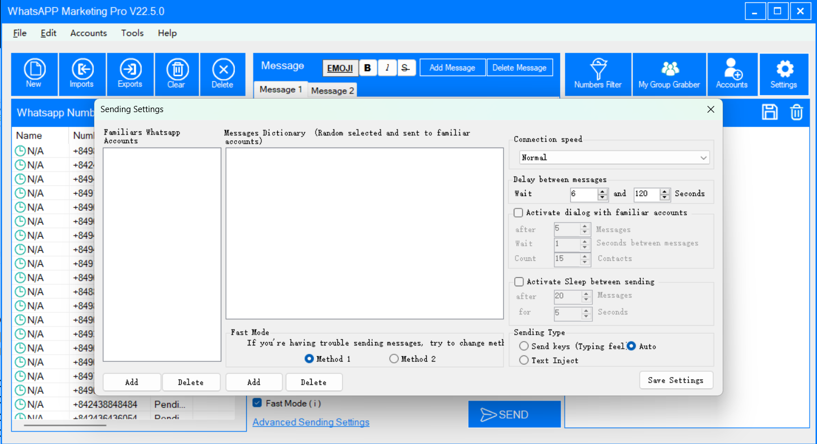Open the Tools menu

(132, 33)
